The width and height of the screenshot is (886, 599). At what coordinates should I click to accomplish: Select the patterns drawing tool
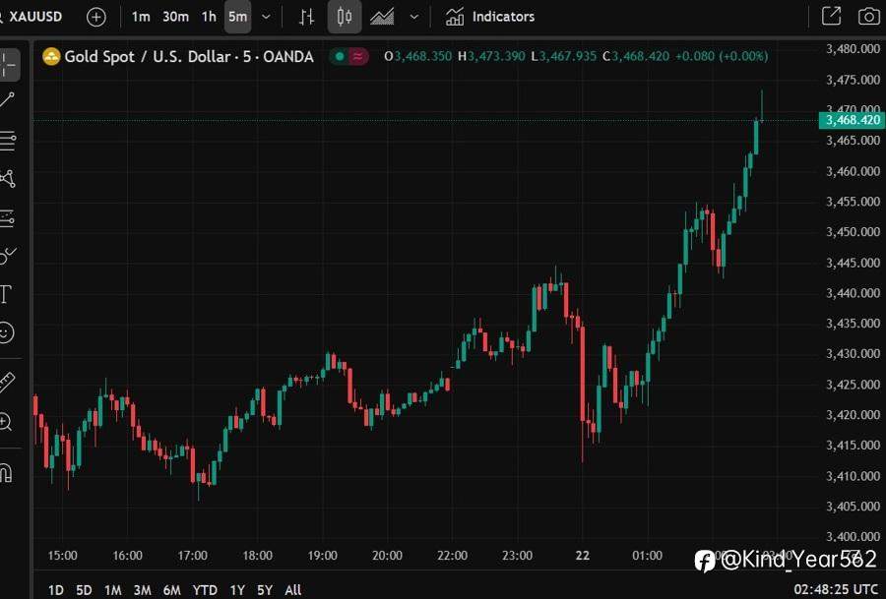coord(7,179)
